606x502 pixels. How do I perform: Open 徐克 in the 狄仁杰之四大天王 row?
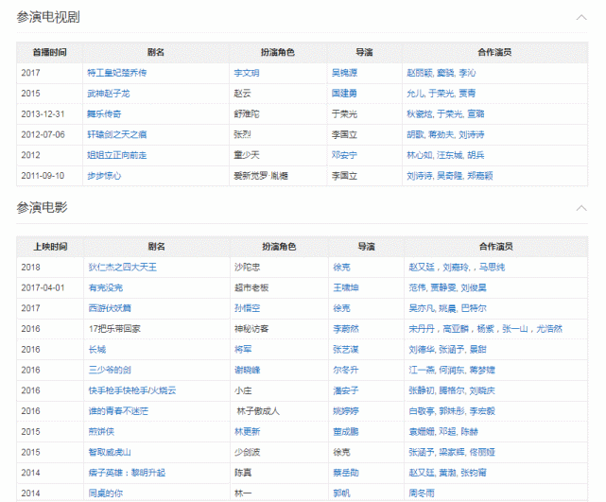(x=341, y=267)
